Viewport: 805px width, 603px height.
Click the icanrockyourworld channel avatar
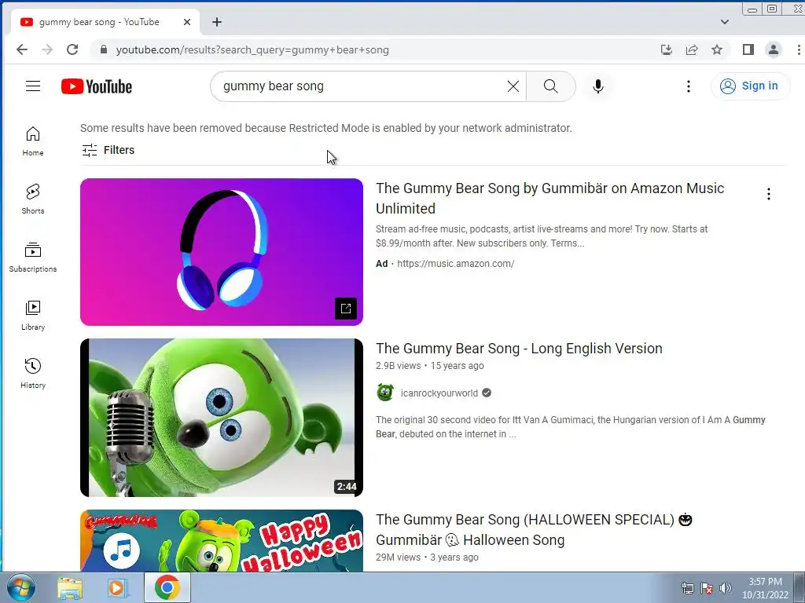385,393
